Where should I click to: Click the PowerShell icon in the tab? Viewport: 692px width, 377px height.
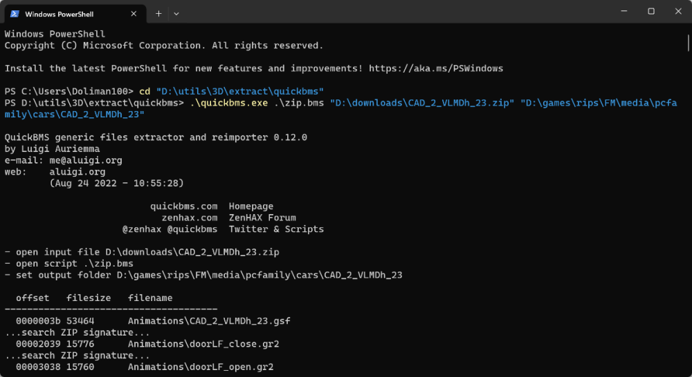pos(14,13)
